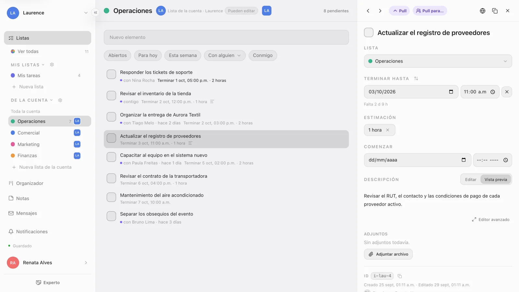Expand the Con alguien filter dropdown
Viewport: 519px width, 292px height.
tap(224, 55)
